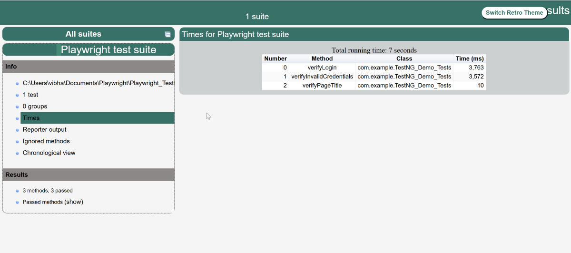This screenshot has width=571, height=253.
Task: Click the bullet beside 0 groups
Action: [17, 107]
